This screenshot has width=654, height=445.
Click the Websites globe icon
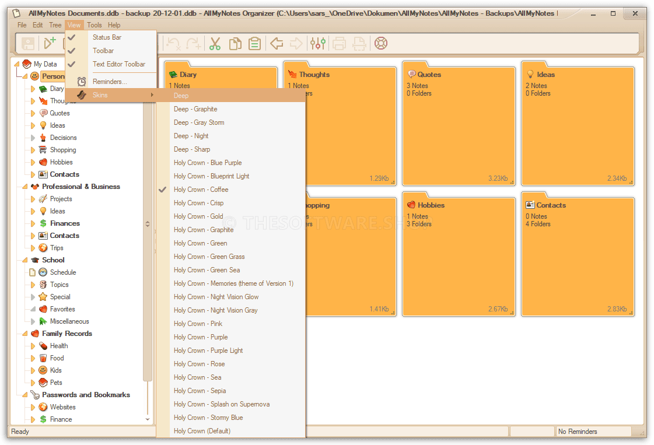(x=43, y=407)
